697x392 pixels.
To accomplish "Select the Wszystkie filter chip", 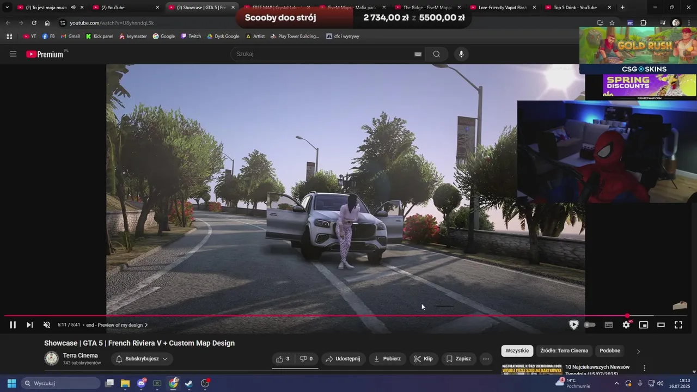I will click(517, 351).
